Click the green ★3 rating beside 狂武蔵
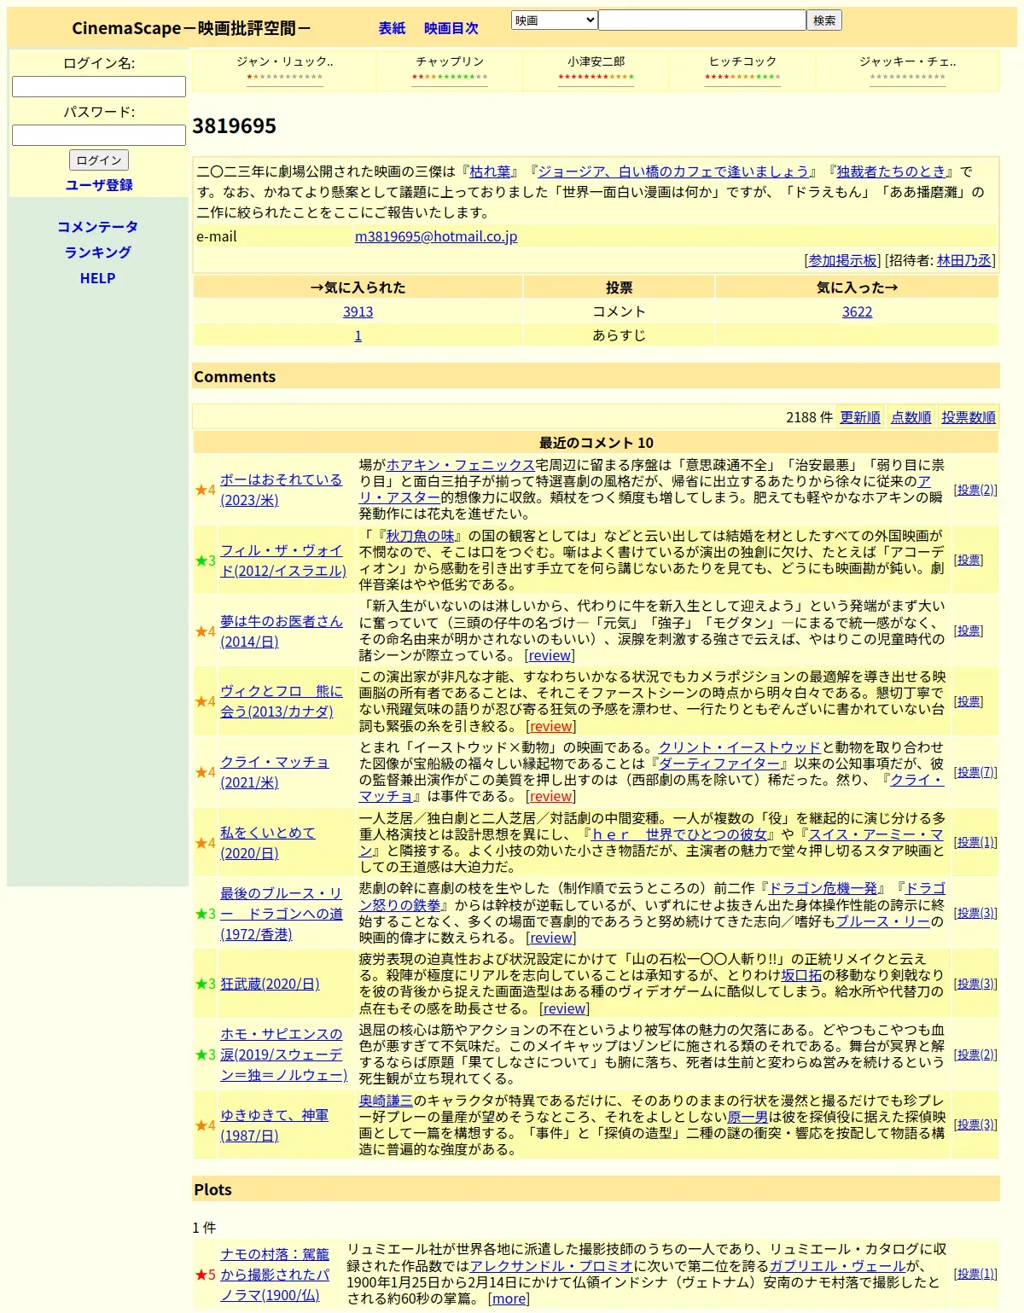 tap(206, 984)
